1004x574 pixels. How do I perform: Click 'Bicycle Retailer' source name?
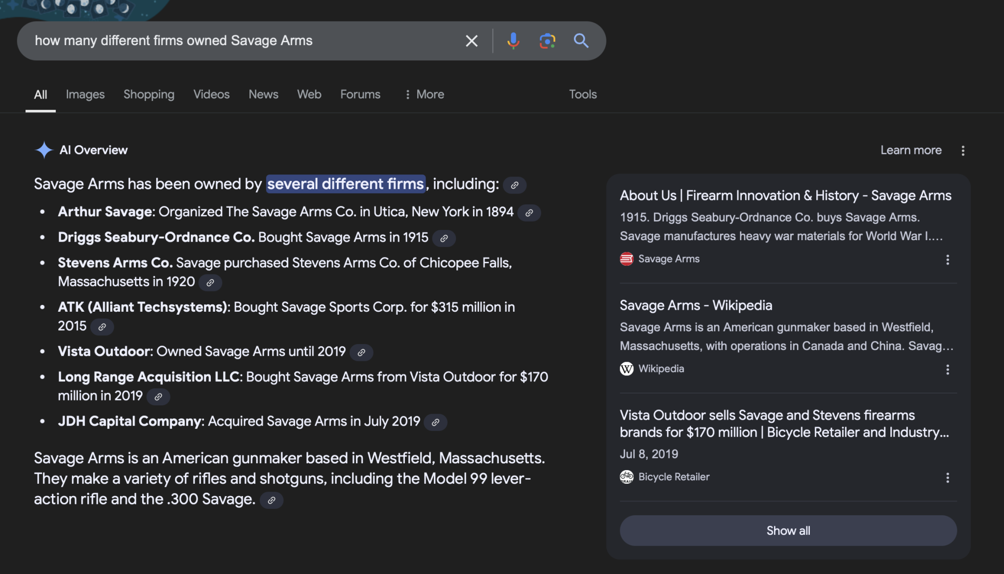[x=674, y=477]
